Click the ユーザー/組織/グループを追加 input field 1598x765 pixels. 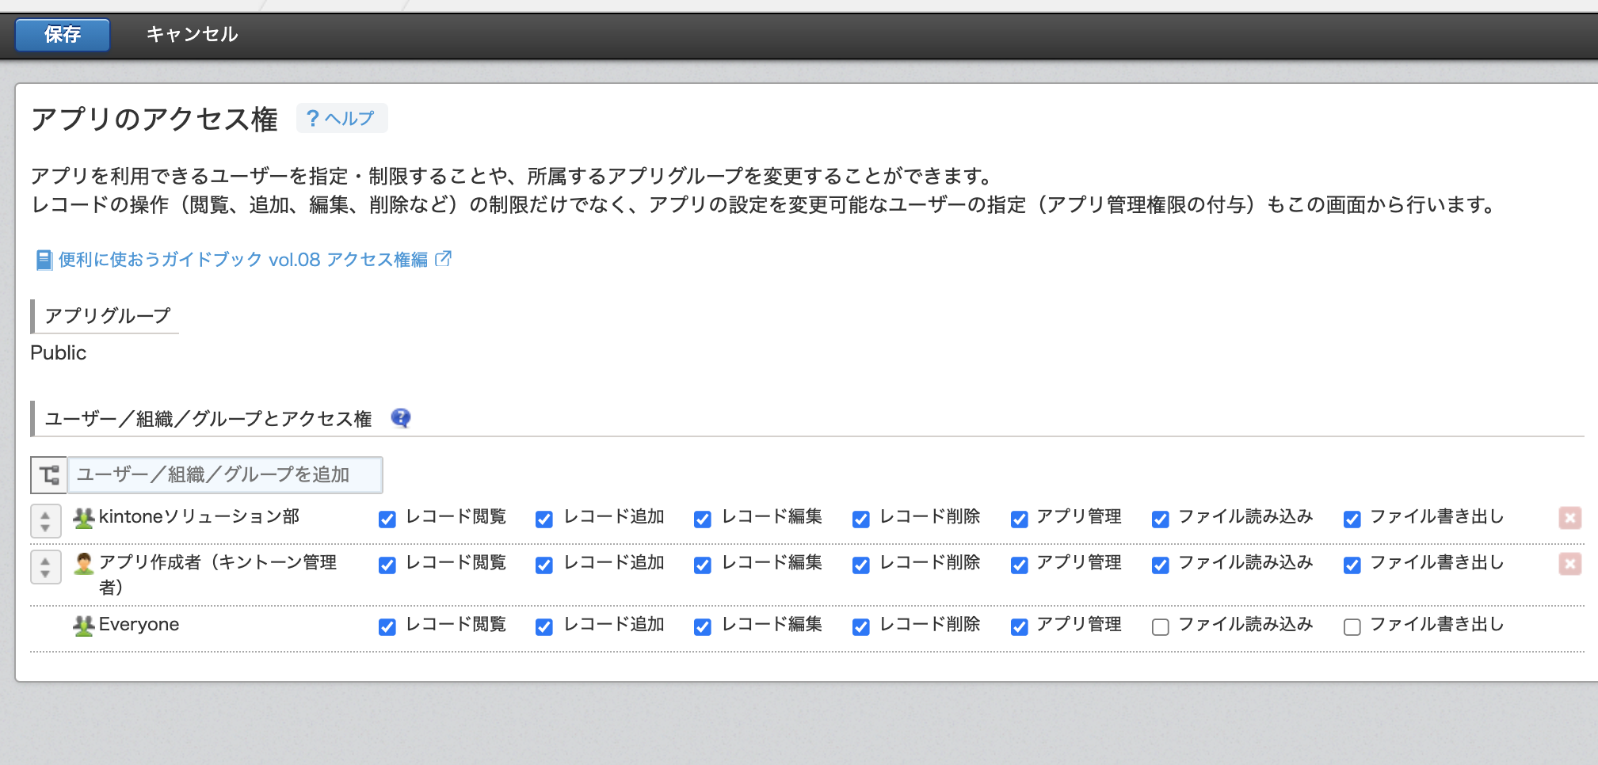pyautogui.click(x=225, y=475)
